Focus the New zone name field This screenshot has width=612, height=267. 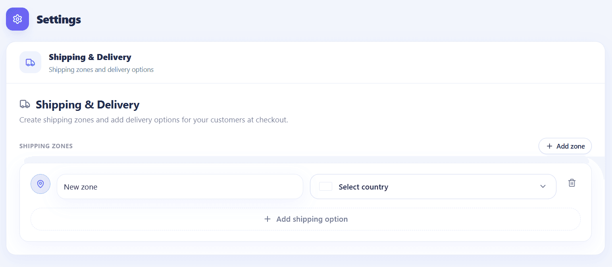(x=180, y=186)
